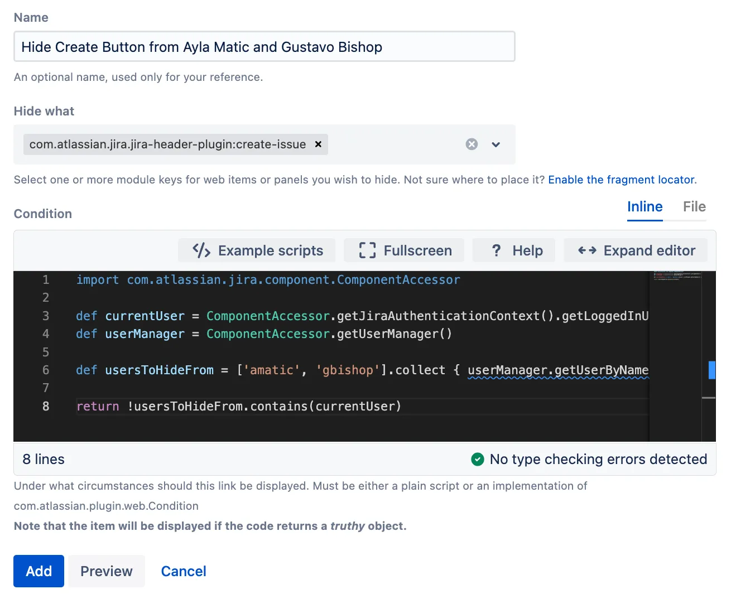Click the def currentUser code line
This screenshot has width=731, height=599.
(x=362, y=316)
